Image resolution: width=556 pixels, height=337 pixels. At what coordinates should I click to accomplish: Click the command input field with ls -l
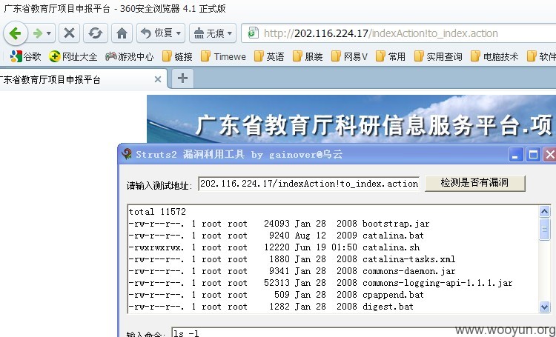(363, 333)
